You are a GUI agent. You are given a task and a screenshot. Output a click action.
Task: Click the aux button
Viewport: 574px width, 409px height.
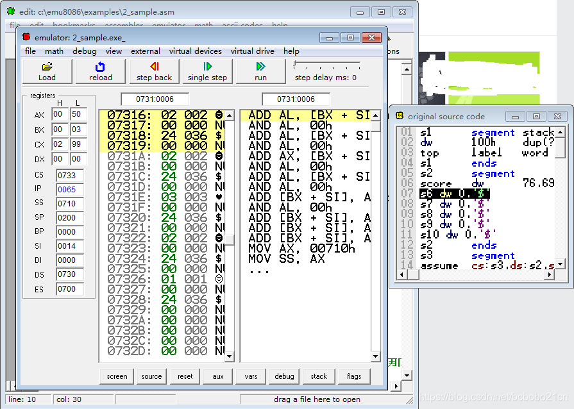[218, 376]
